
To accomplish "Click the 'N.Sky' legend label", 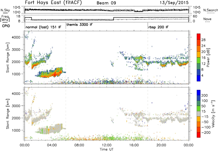I will click(x=5, y=10).
